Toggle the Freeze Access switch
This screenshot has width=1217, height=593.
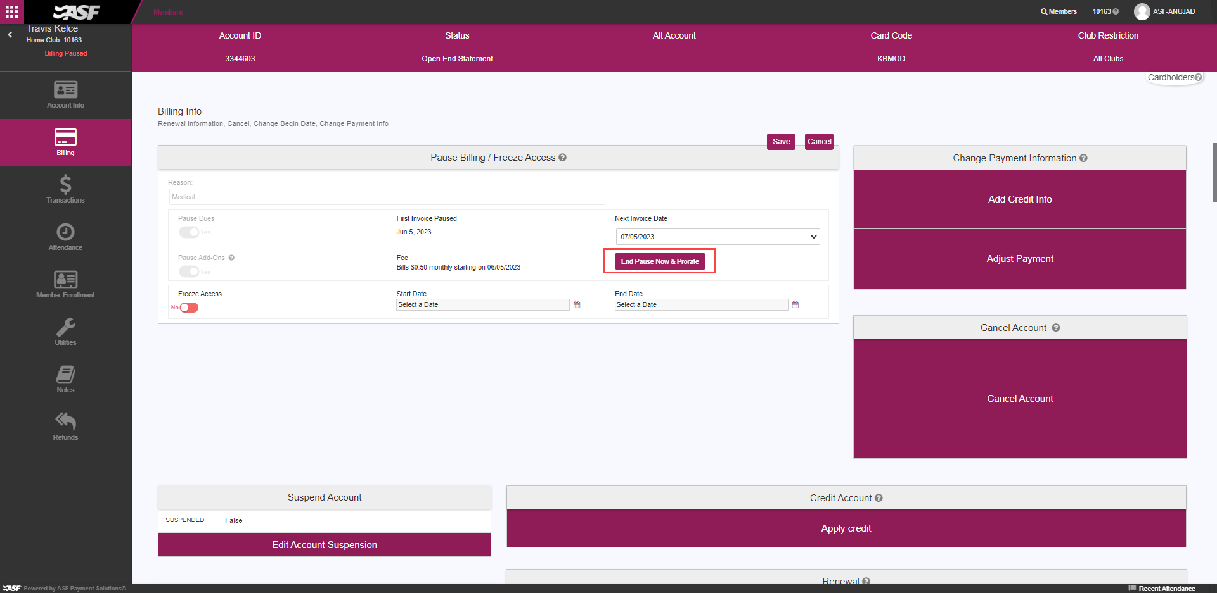click(x=189, y=308)
